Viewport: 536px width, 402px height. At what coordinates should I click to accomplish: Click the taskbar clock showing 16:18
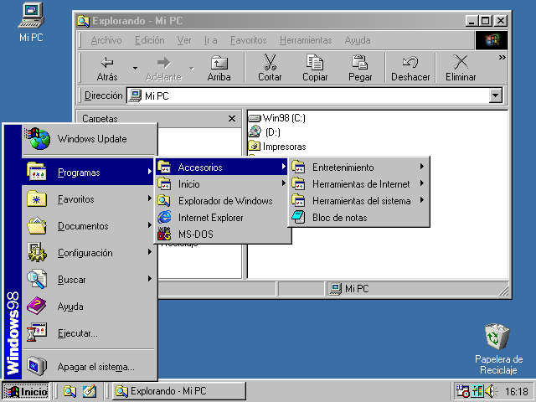click(x=517, y=391)
